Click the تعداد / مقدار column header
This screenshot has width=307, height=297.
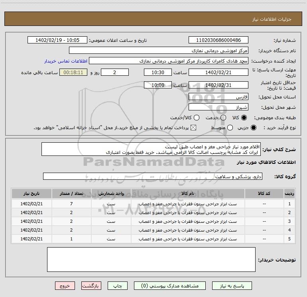71,193
